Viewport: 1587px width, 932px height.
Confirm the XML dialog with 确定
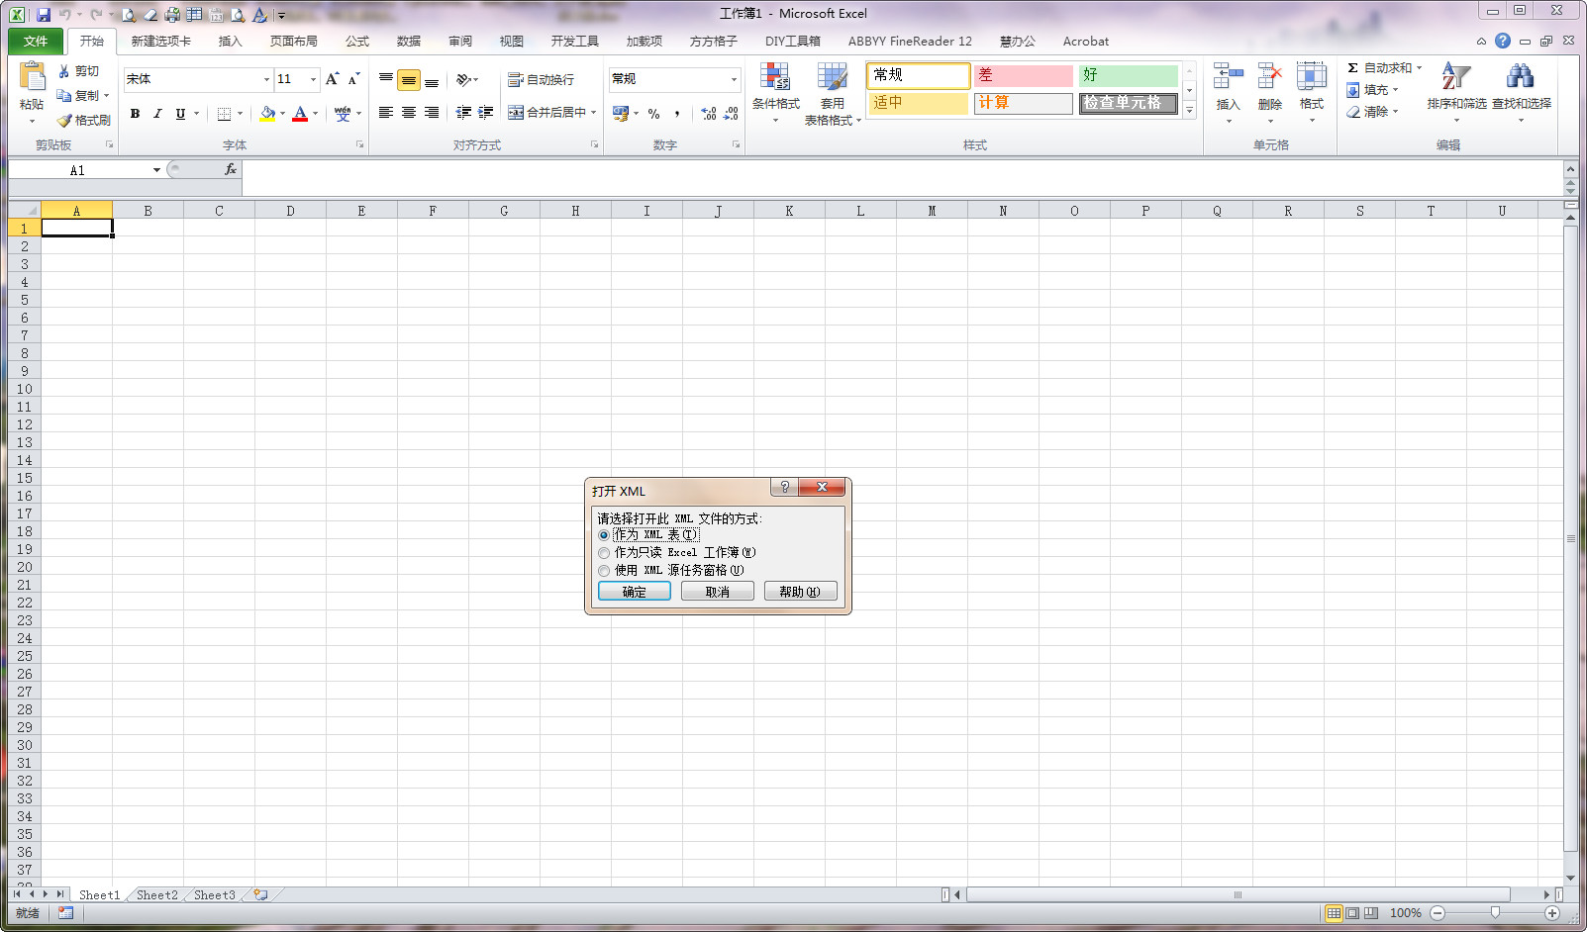point(635,592)
